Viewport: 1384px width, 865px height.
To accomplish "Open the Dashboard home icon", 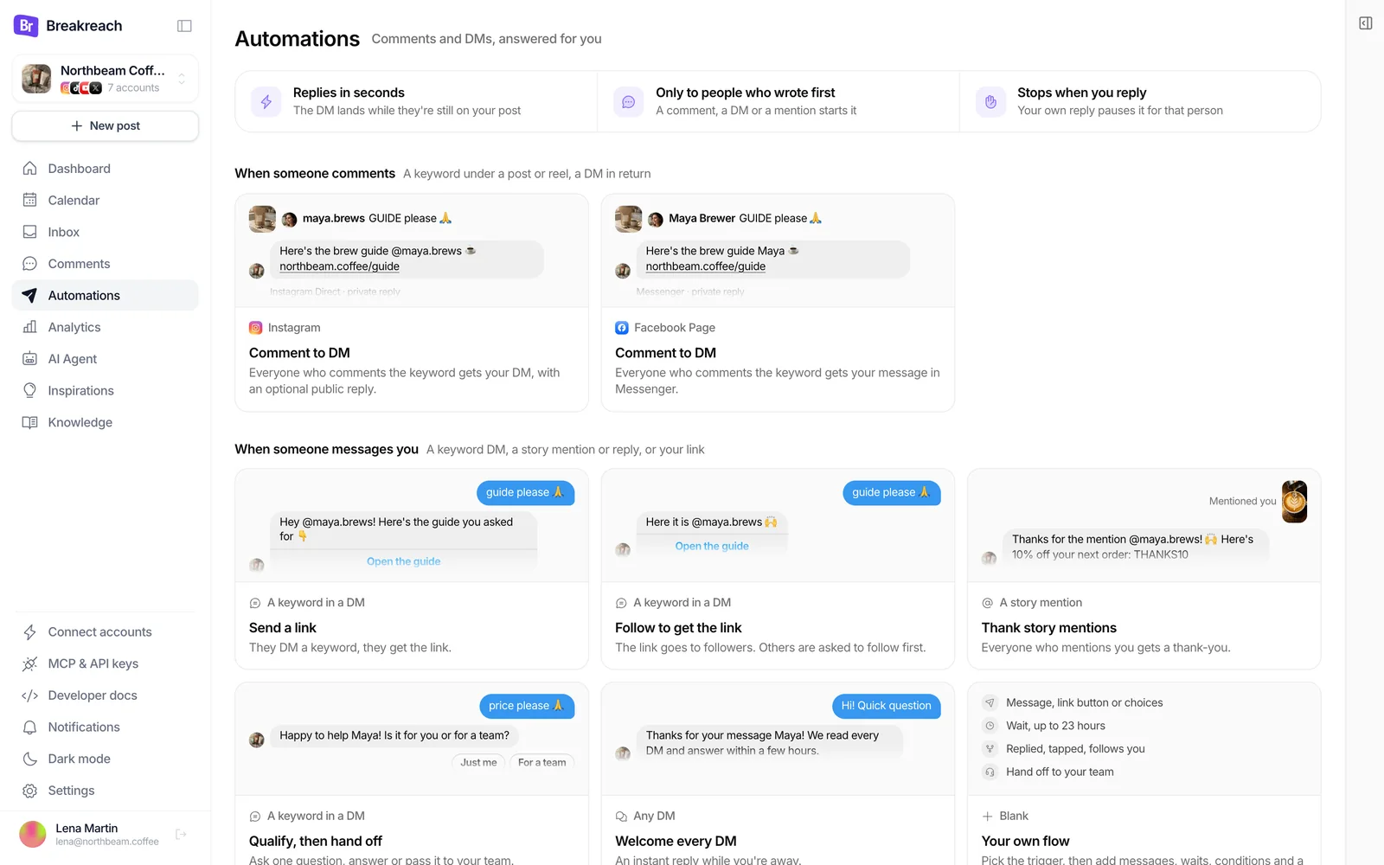I will 29,169.
